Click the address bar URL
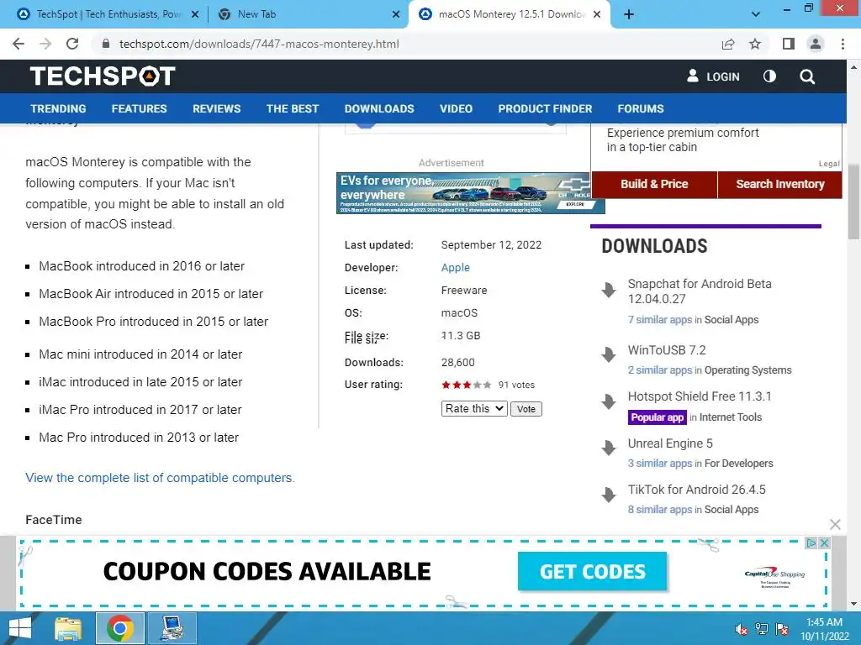The height and width of the screenshot is (645, 861). click(259, 44)
